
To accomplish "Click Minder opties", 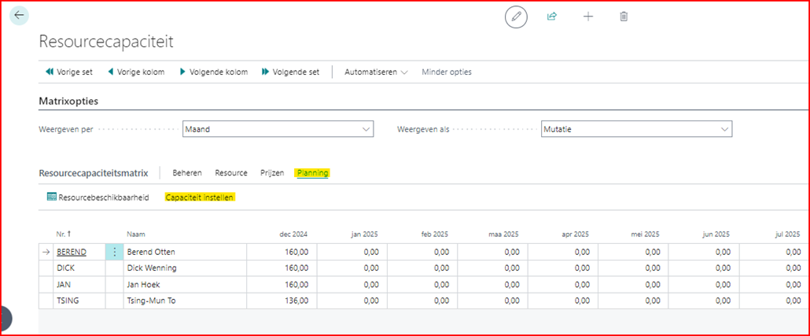I will [x=447, y=72].
